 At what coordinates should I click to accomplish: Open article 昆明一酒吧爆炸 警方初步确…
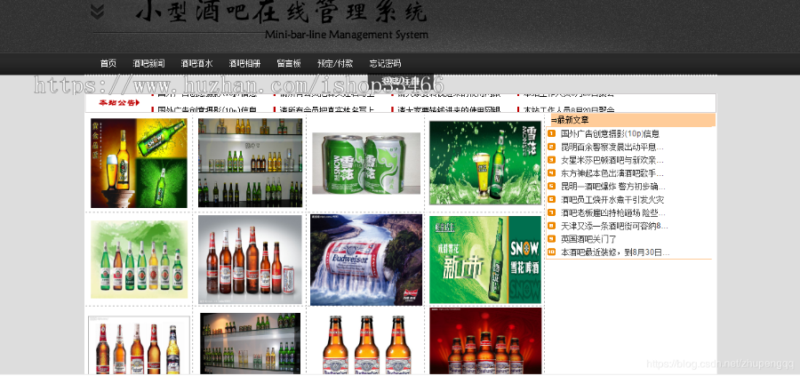[613, 187]
